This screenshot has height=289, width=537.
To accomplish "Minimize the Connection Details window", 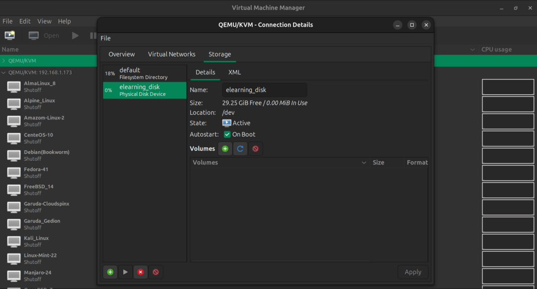I will coord(398,25).
